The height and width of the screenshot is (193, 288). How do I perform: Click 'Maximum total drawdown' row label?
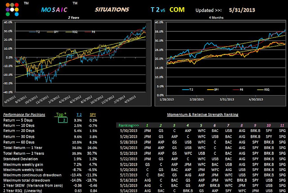pos(27,180)
